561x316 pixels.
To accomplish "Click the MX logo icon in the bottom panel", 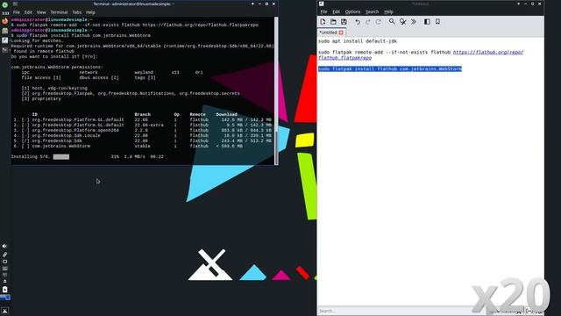I will tap(5, 311).
